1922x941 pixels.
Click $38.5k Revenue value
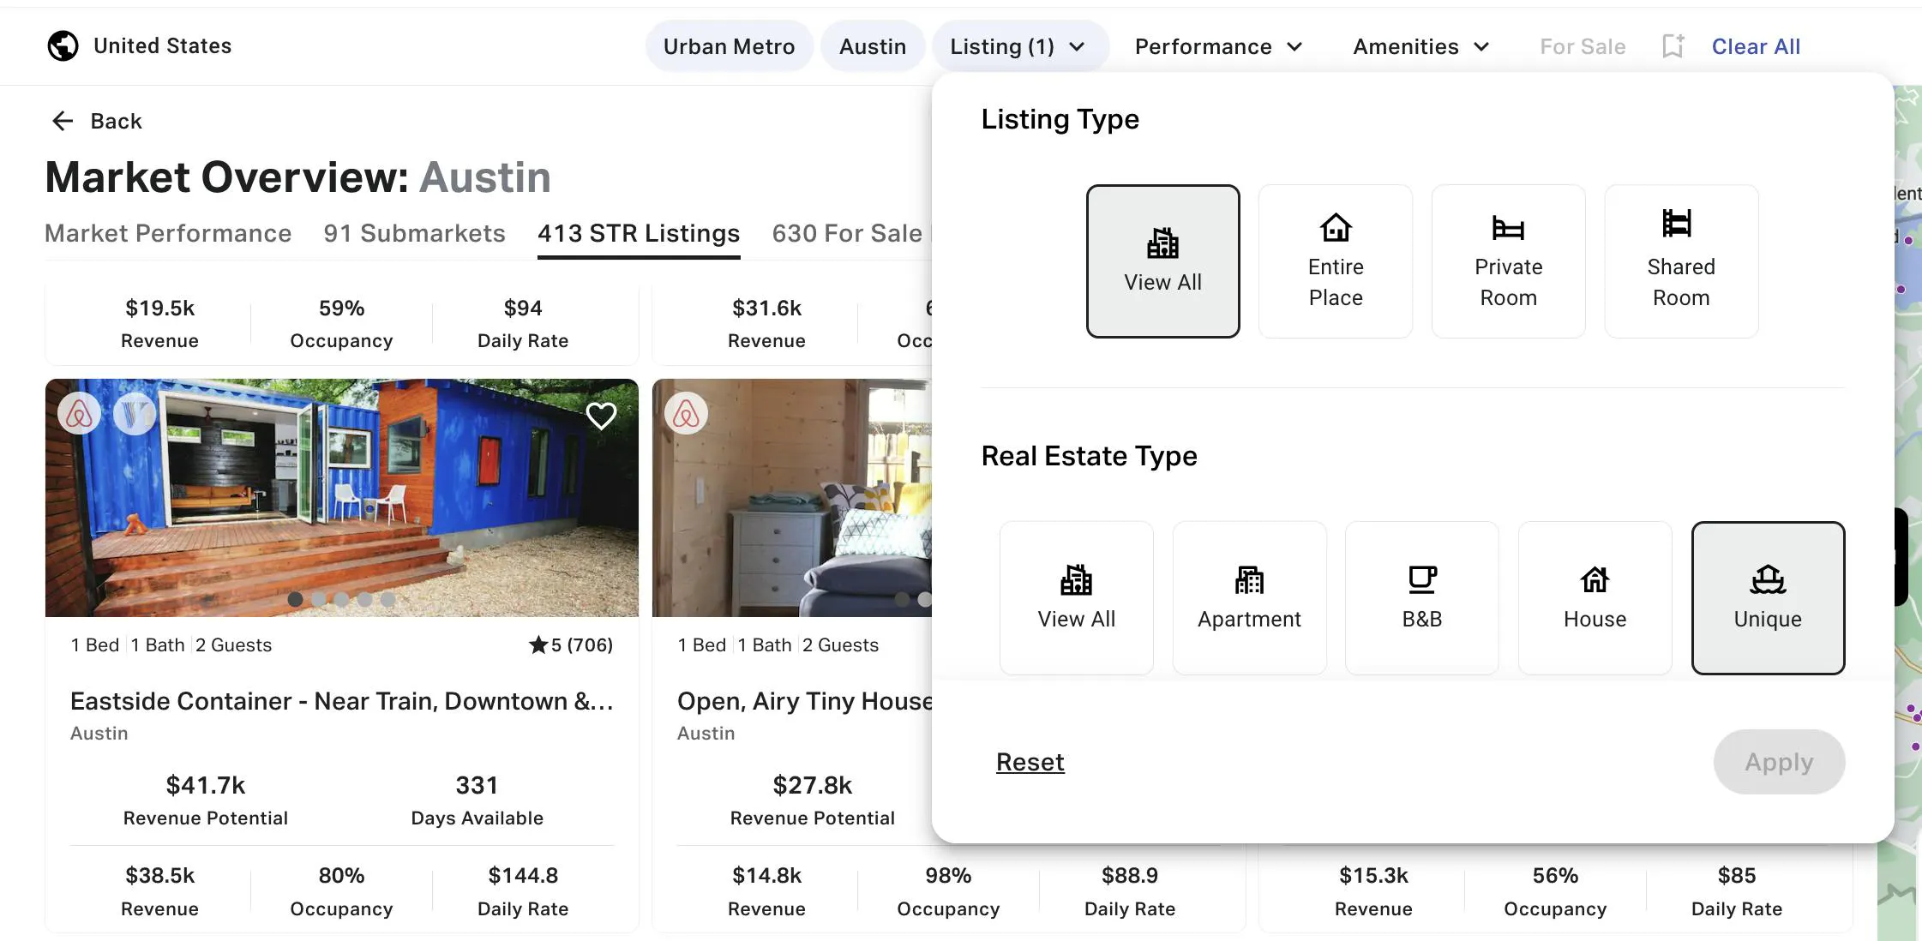[159, 875]
